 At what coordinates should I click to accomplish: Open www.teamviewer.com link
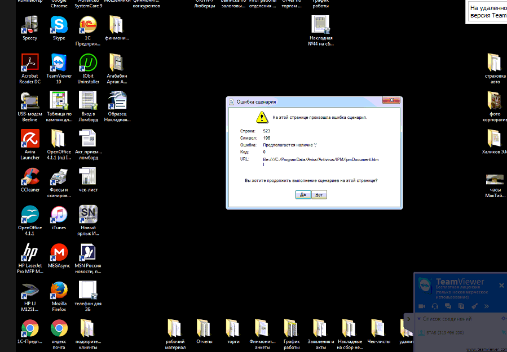(487, 349)
